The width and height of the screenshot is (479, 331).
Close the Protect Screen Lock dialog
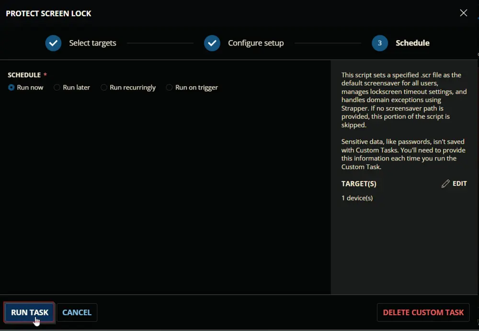(x=463, y=13)
